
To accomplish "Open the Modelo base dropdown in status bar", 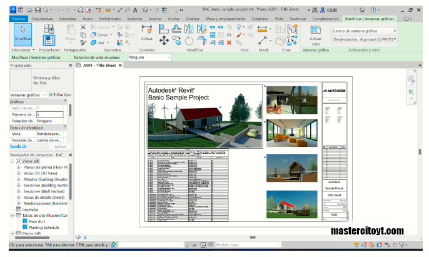I will (248, 244).
